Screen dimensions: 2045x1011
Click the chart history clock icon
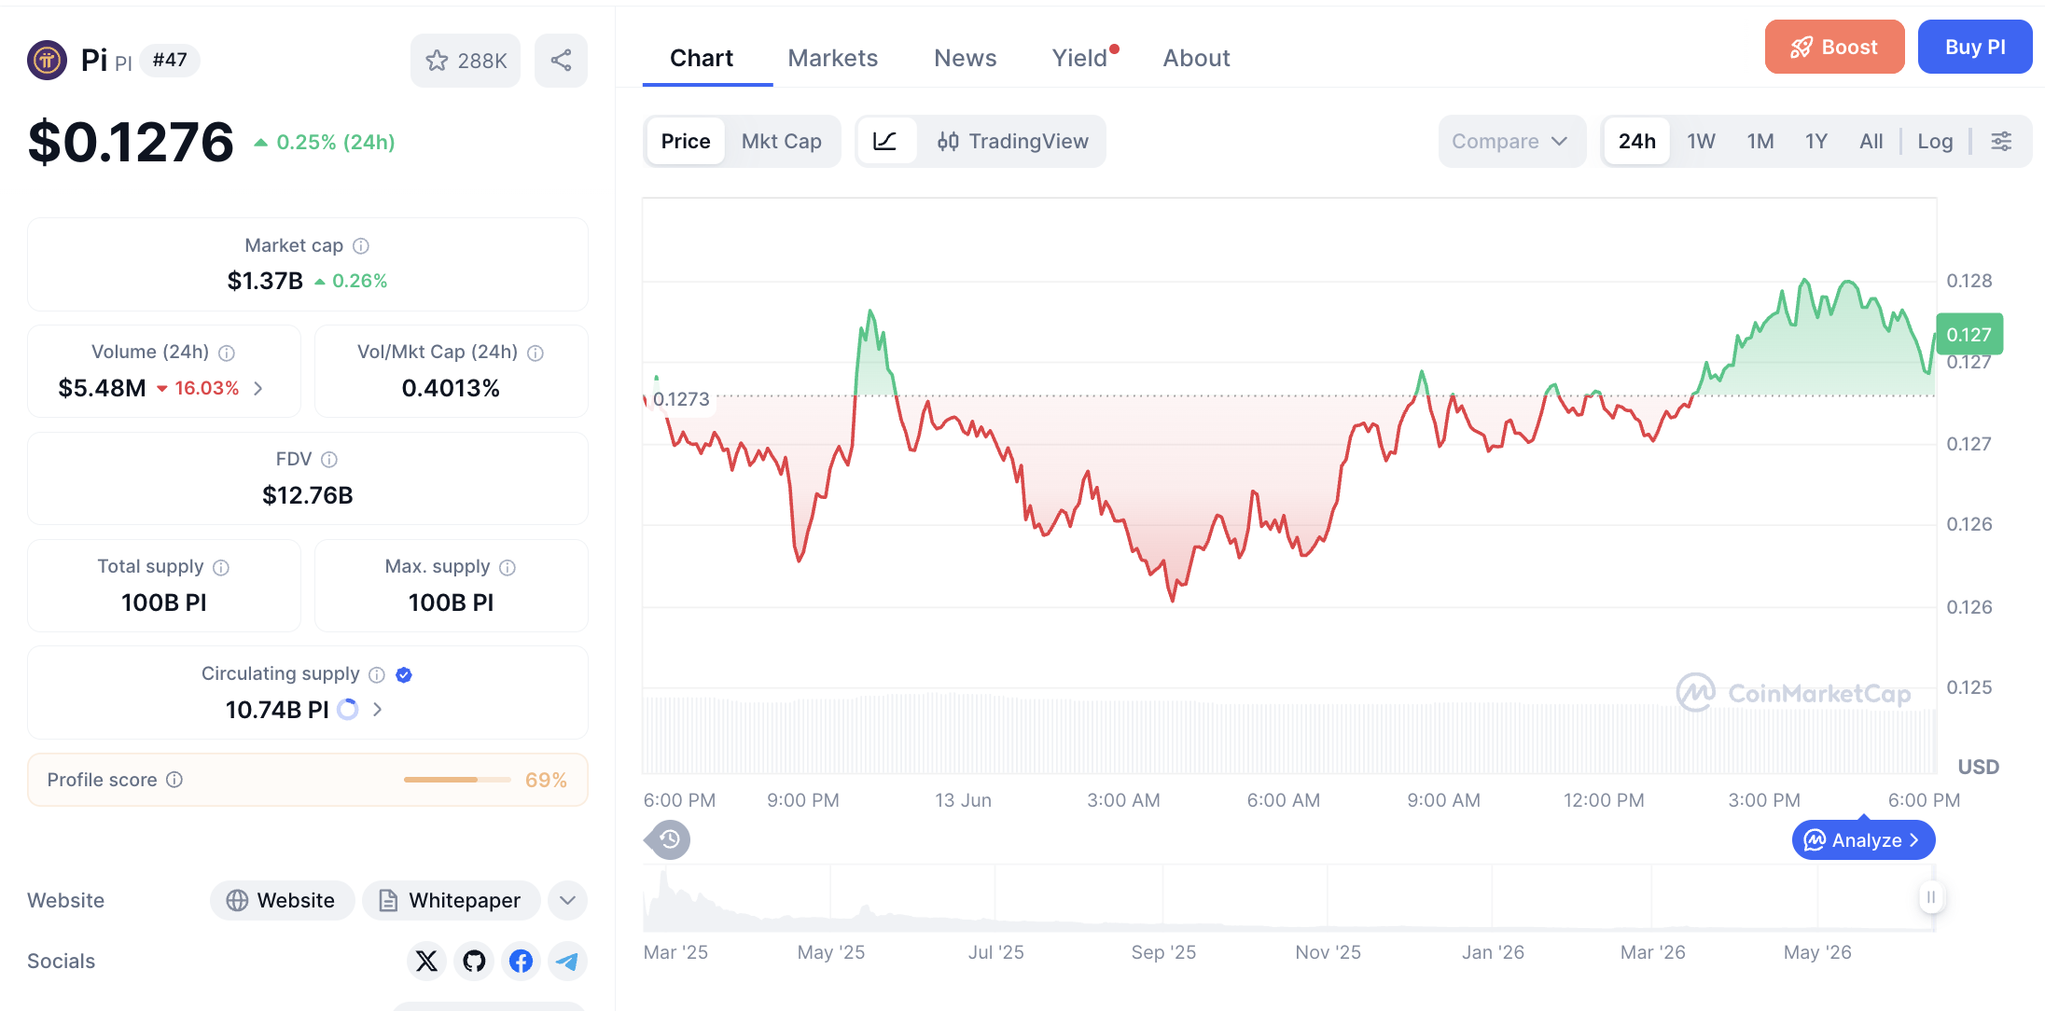tap(669, 840)
